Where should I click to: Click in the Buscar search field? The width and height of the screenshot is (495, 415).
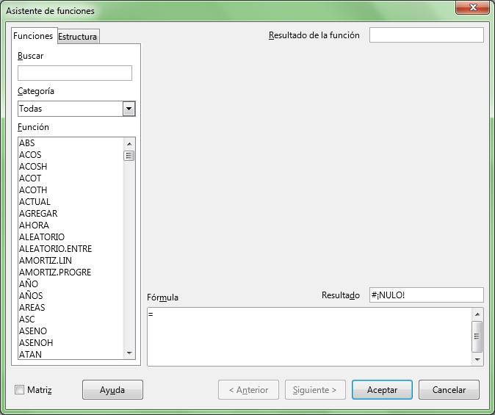[75, 73]
